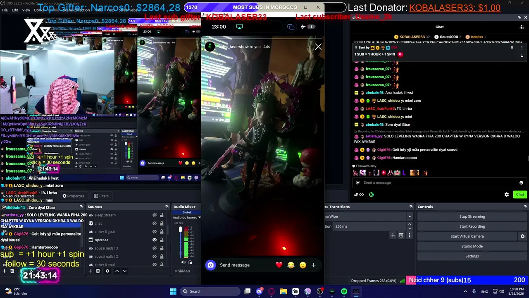Open Discord from the taskbar
The width and height of the screenshot is (529, 298).
[260, 291]
